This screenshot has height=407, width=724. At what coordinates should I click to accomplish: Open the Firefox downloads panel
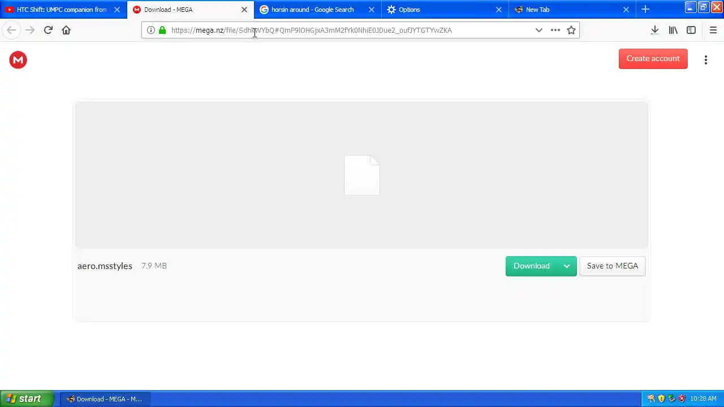(x=655, y=30)
